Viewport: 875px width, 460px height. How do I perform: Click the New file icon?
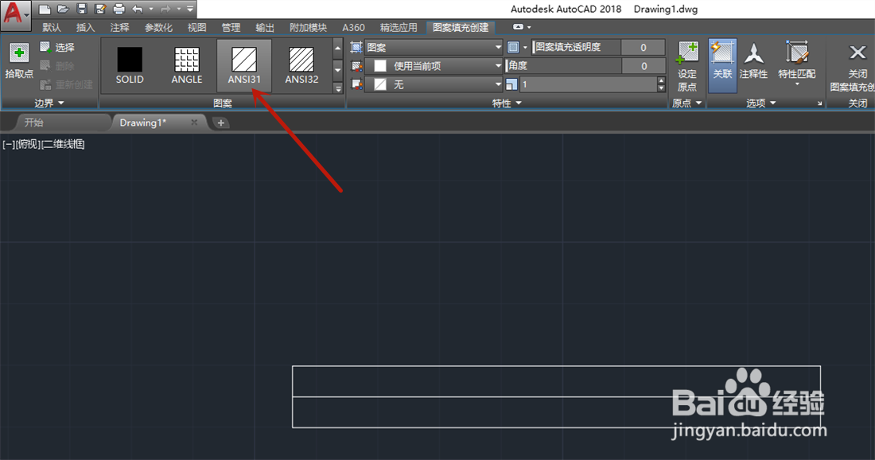point(45,9)
